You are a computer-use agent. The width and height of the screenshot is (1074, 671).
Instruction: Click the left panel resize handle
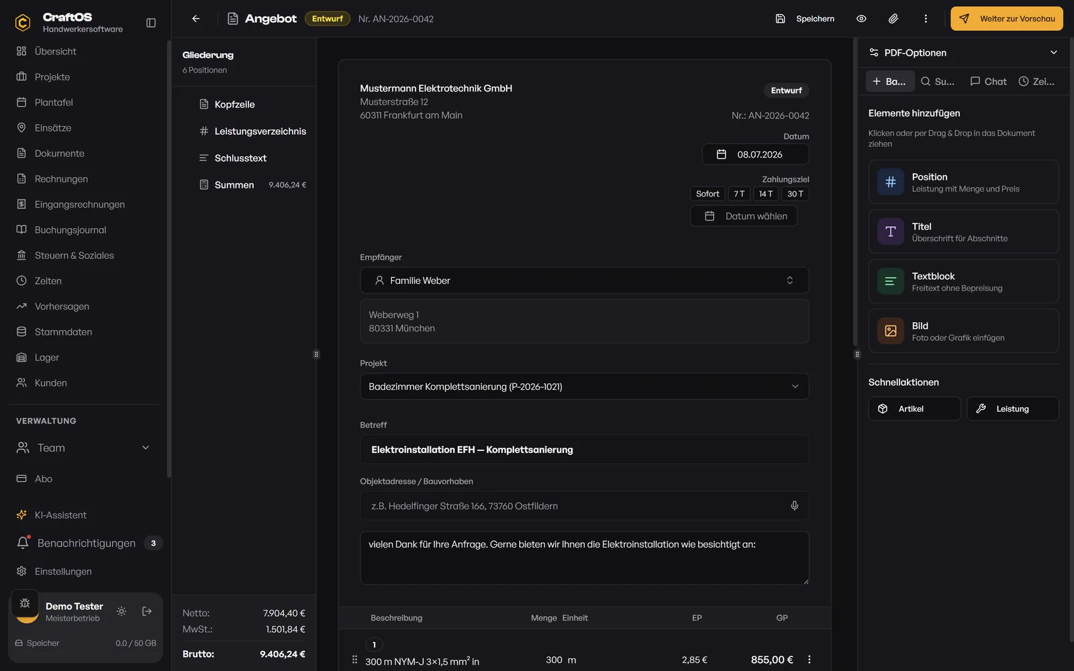[316, 354]
